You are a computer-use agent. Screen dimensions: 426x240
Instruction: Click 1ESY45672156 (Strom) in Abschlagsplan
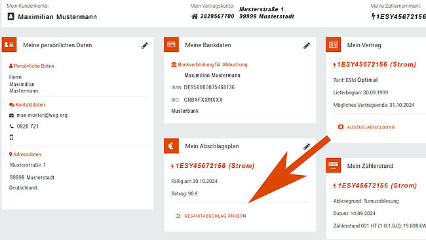point(215,166)
